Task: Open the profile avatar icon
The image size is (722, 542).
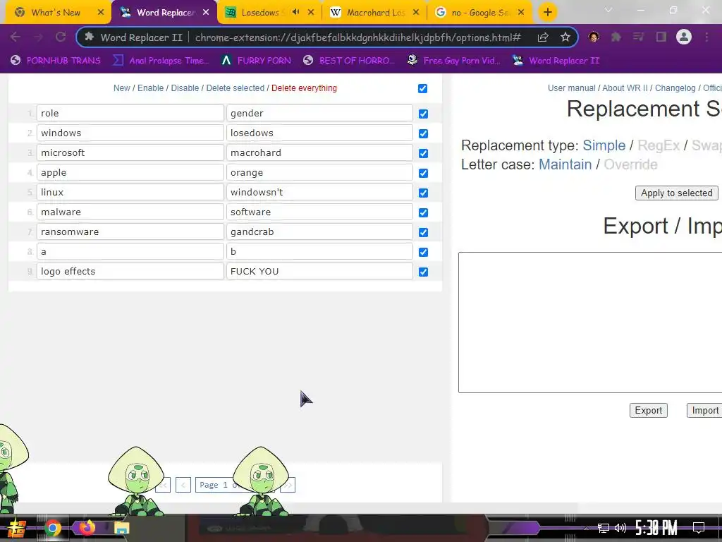Action: tap(684, 37)
